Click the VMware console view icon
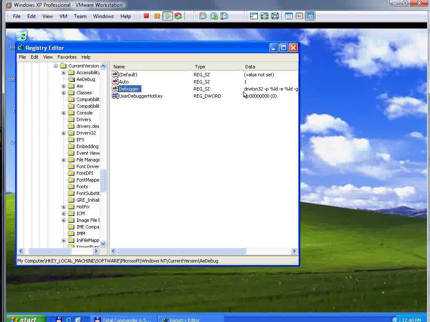The width and height of the screenshot is (430, 322). [x=310, y=16]
